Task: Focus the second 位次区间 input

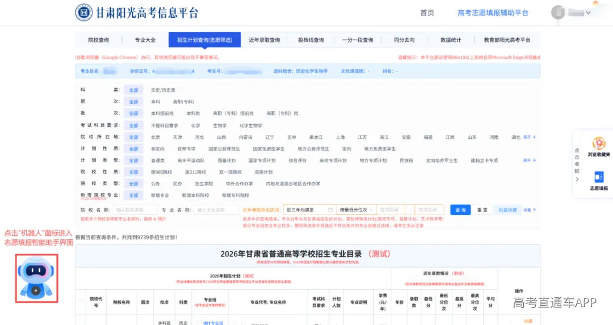Action: click(429, 210)
